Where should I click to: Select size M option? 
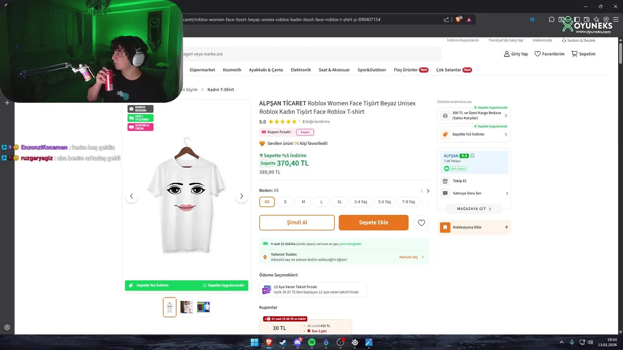(303, 202)
